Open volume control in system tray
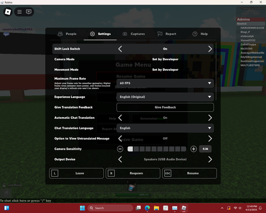 pos(240,208)
